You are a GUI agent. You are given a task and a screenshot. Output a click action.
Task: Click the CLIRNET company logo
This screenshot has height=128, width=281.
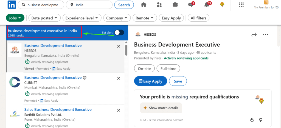[x=15, y=82]
